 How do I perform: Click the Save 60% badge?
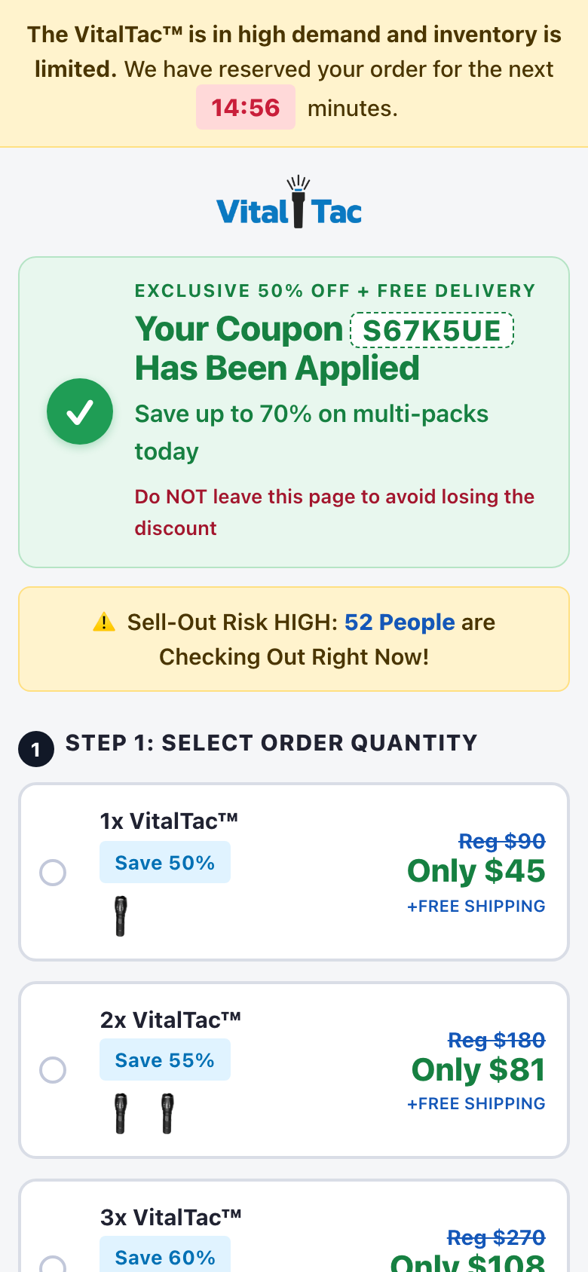tap(165, 1254)
